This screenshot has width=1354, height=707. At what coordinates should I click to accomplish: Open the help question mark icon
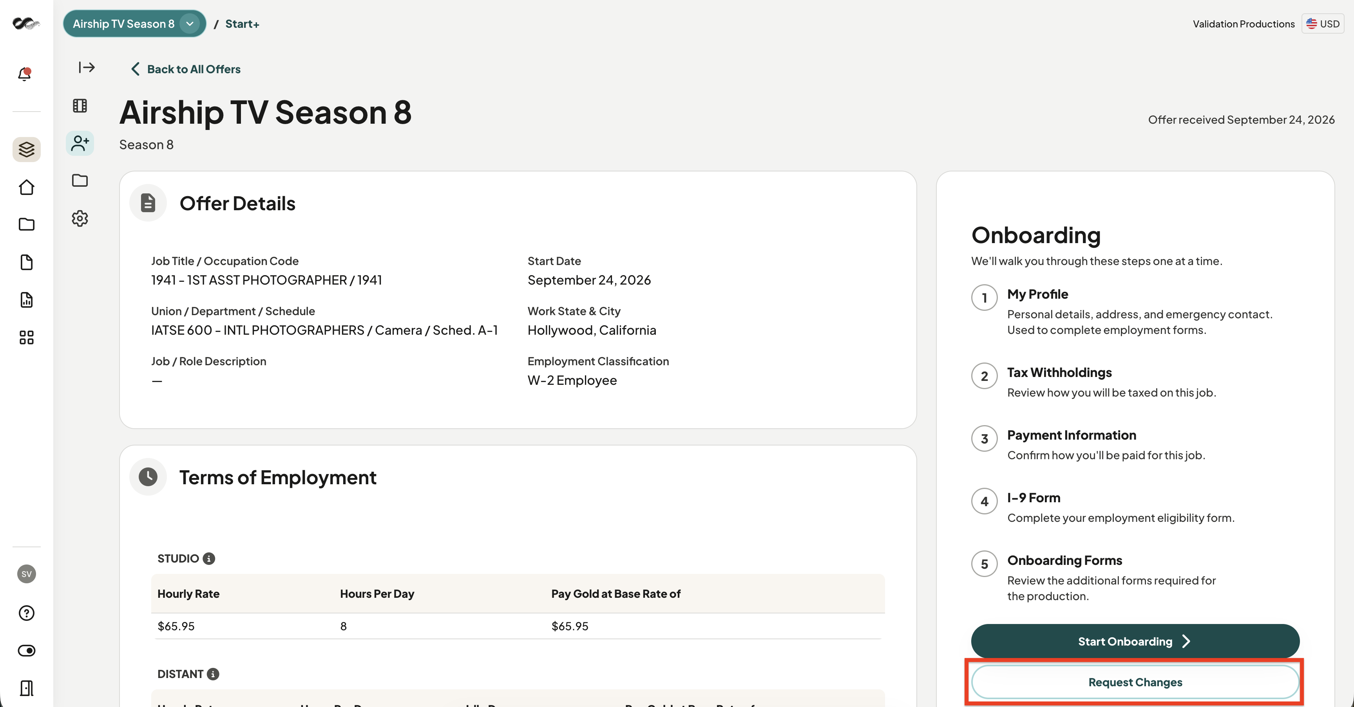tap(26, 613)
